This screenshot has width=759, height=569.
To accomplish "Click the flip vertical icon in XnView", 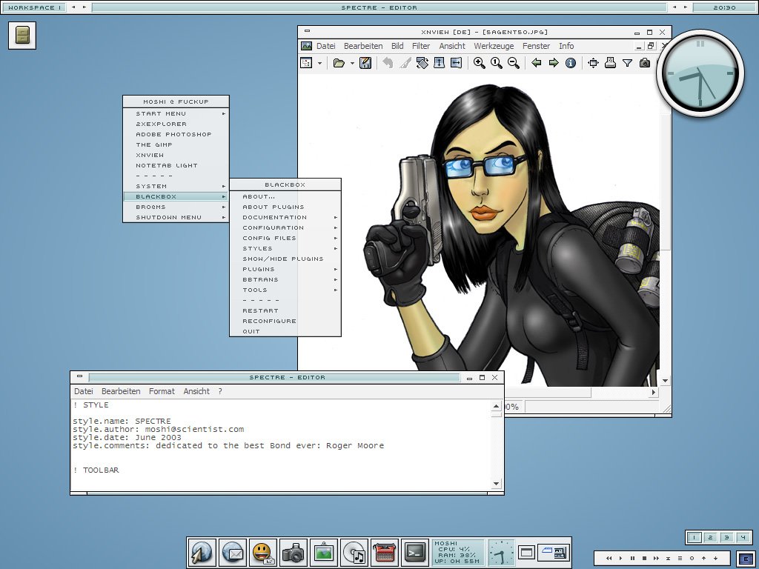I will [439, 63].
